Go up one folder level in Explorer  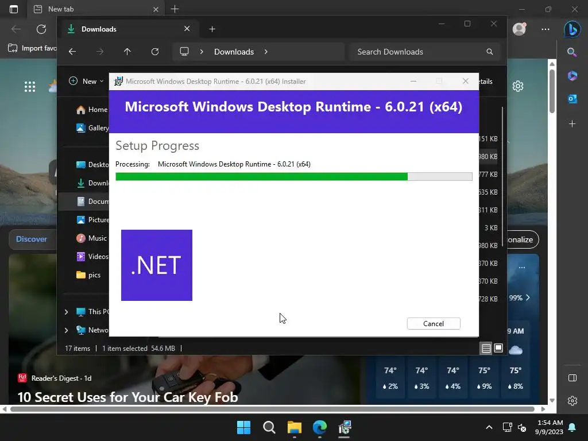click(x=127, y=52)
